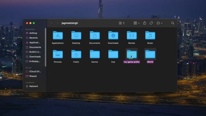Open the Applications folder icon
206x116 pixels.
click(58, 35)
